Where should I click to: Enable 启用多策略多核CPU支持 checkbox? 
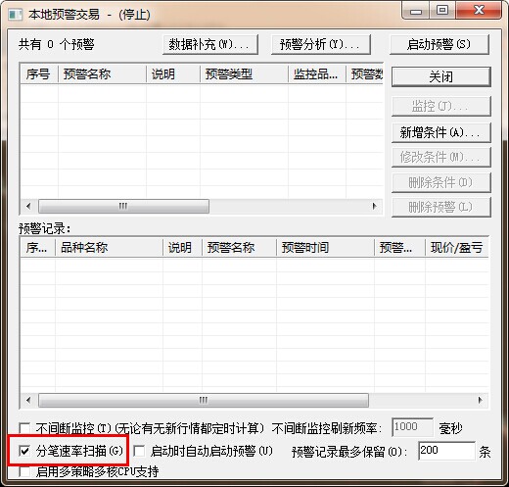click(x=24, y=472)
